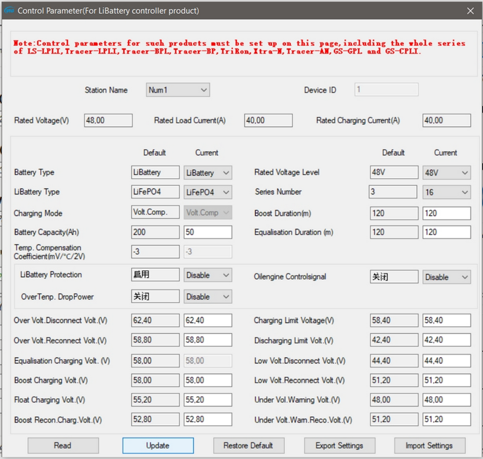The width and height of the screenshot is (483, 459).
Task: Open the current LiBattery Type dropdown
Action: click(208, 192)
